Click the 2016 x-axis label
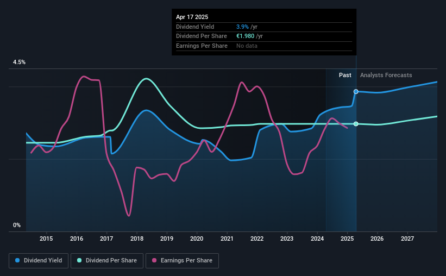This screenshot has height=276, width=446. [77, 239]
